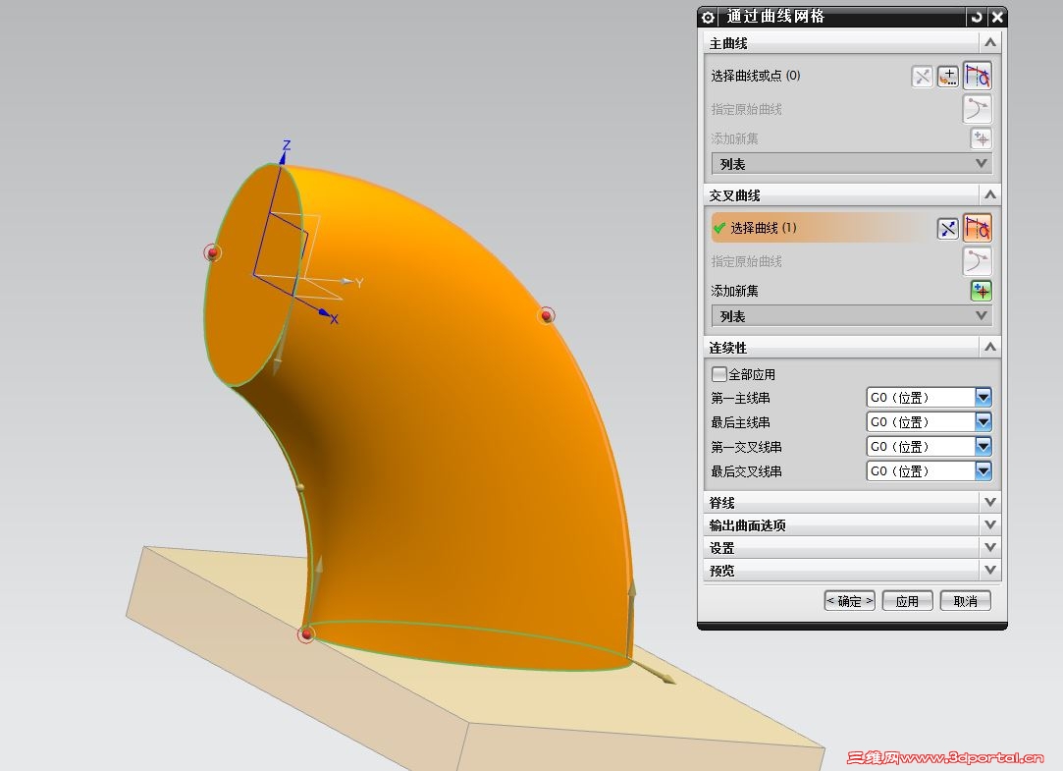This screenshot has height=771, width=1063.
Task: Click the 取消 button
Action: click(x=966, y=601)
